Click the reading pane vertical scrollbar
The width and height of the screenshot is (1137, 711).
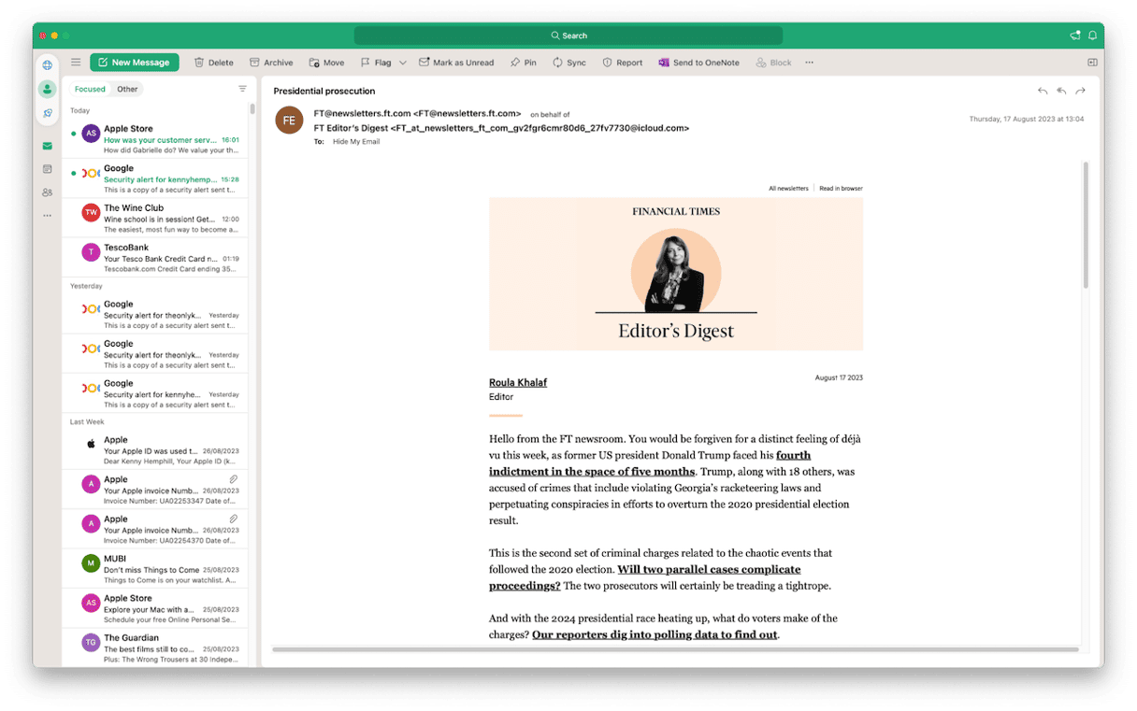(x=1086, y=224)
